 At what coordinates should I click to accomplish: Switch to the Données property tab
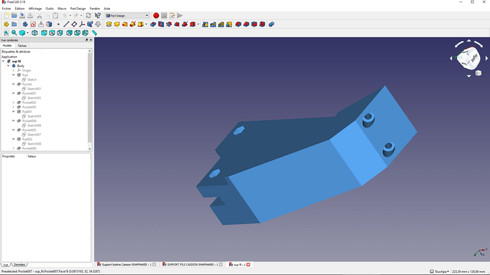click(19, 265)
